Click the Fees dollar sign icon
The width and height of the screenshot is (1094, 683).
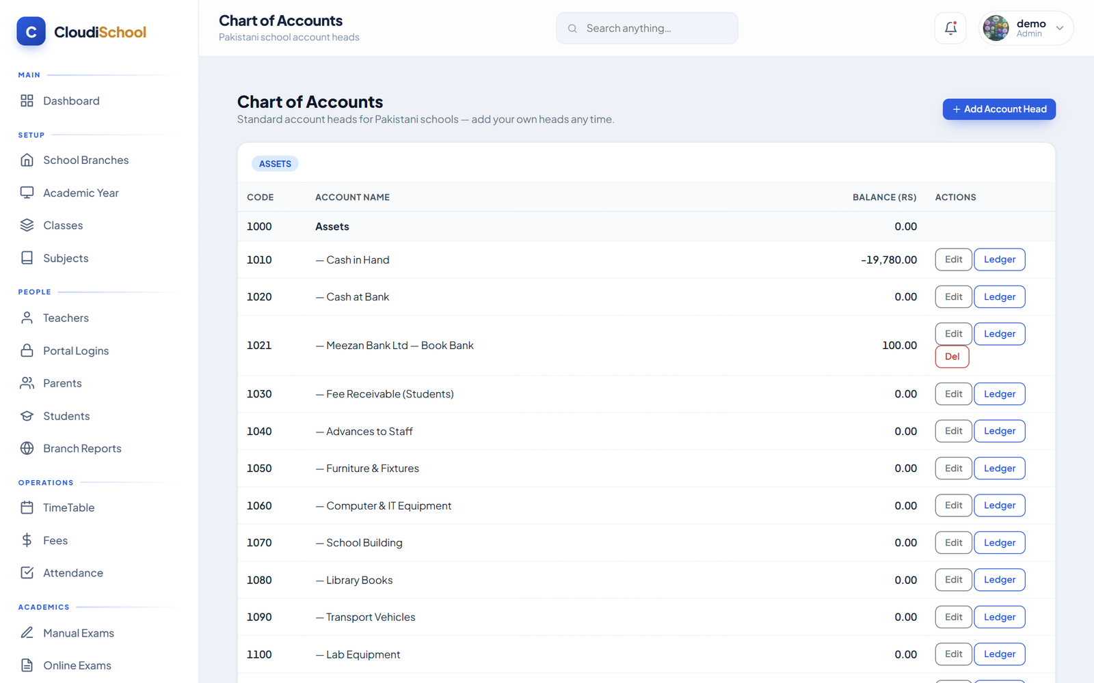pos(27,540)
